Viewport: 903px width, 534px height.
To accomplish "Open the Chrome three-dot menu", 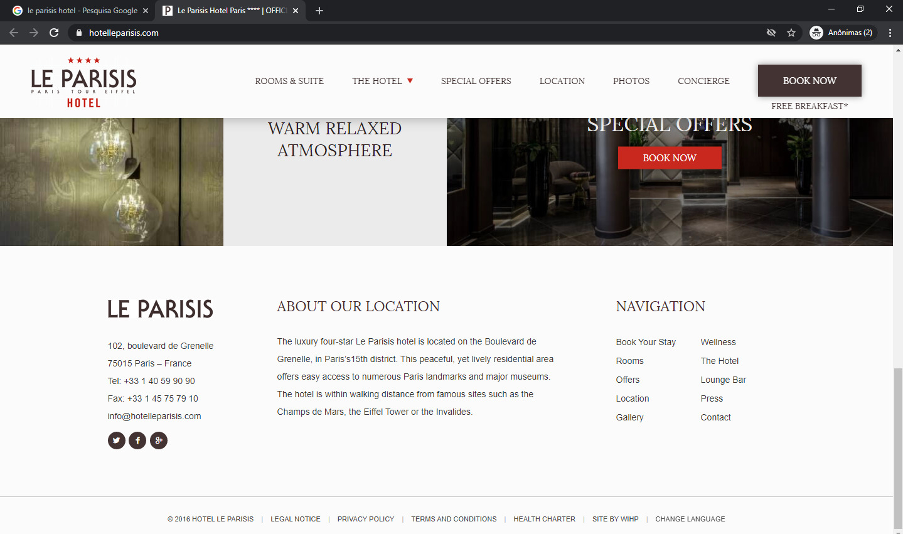I will [890, 33].
